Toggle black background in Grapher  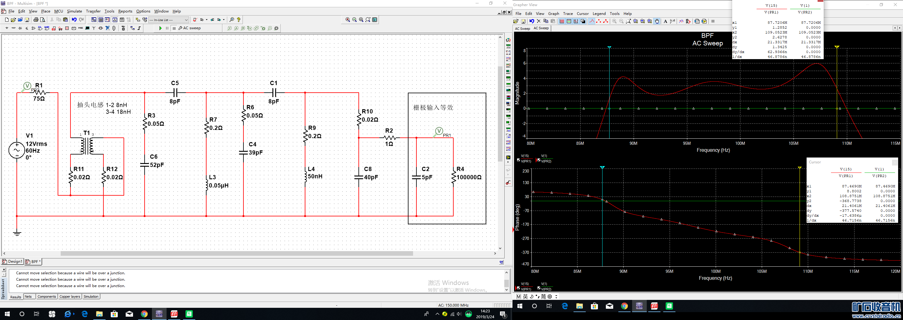pos(583,21)
